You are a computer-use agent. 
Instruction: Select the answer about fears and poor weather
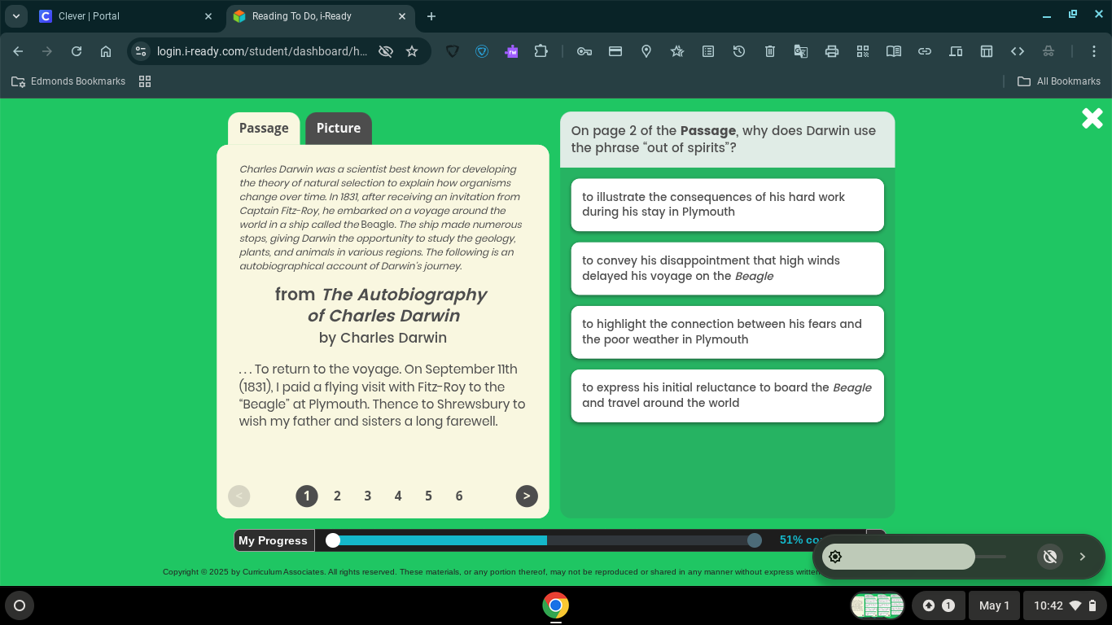(727, 332)
